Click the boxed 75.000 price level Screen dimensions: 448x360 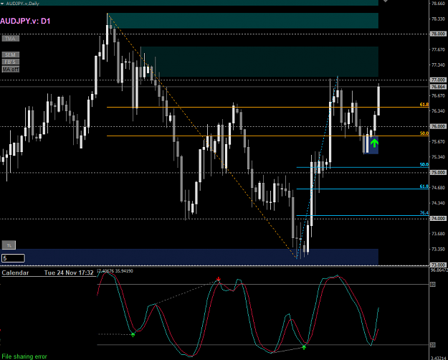[x=438, y=172]
